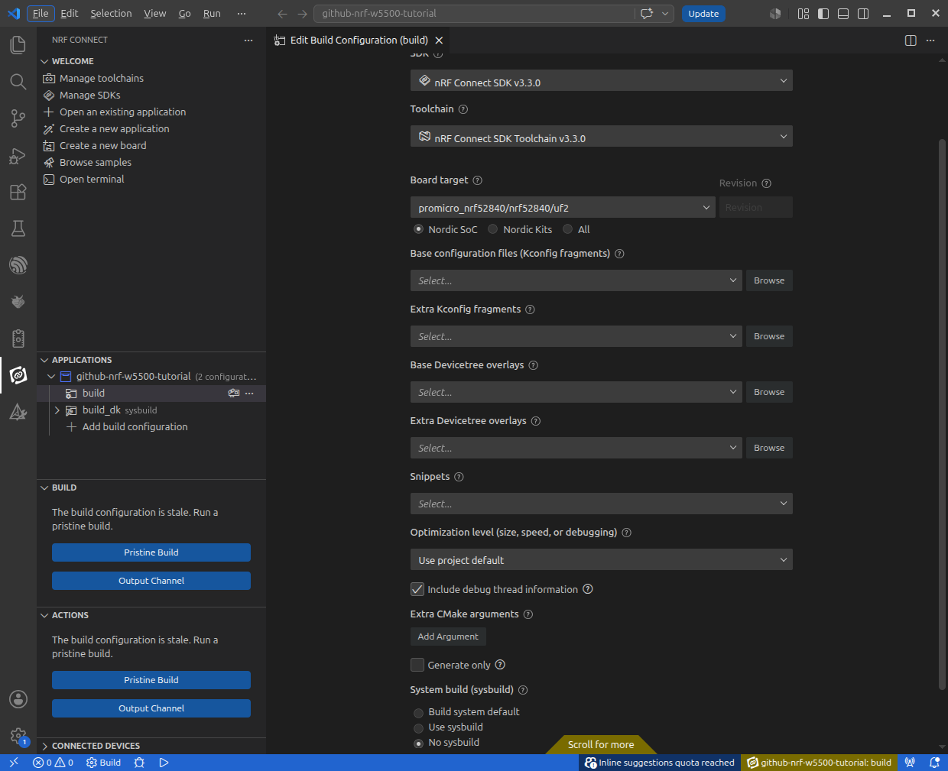Open the Board target dropdown
948x771 pixels.
tap(563, 207)
